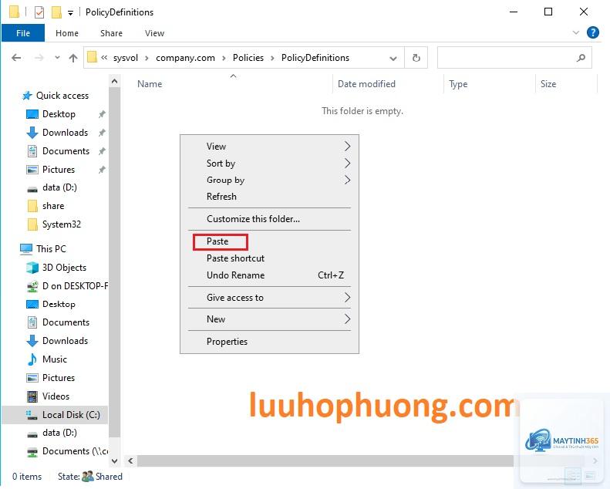Switch to the Home ribbon tab

tap(67, 33)
